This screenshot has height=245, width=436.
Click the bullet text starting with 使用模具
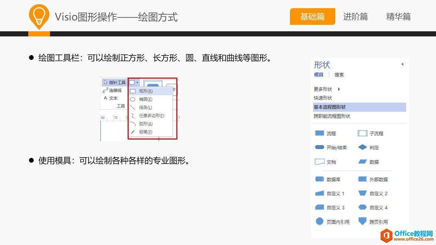(114, 161)
